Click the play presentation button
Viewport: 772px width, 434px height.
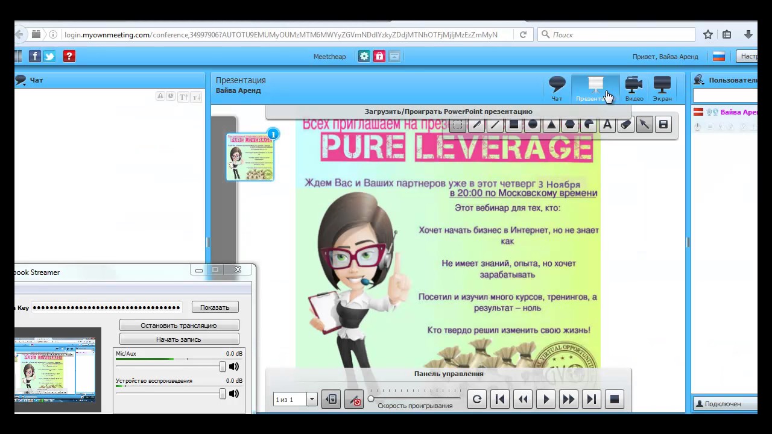pos(546,399)
